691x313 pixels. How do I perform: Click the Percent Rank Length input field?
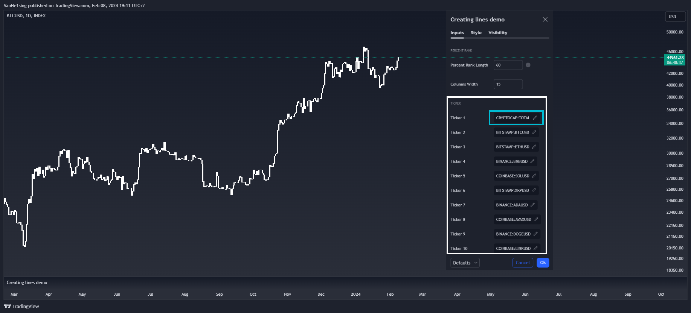coord(508,65)
